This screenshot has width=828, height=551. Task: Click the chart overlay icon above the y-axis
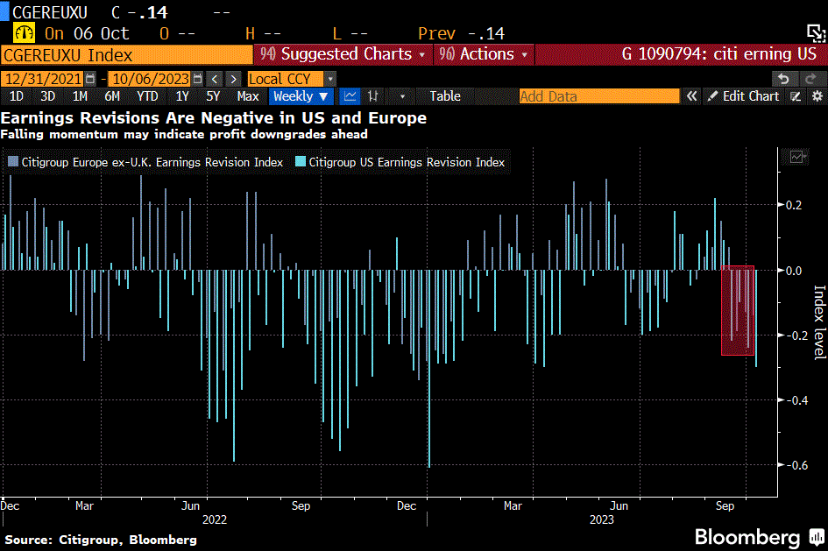tap(796, 157)
